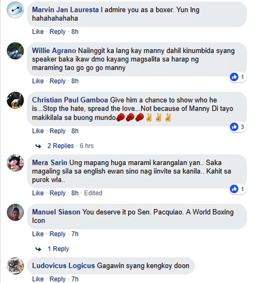View edit history via Edited label
The width and height of the screenshot is (265, 283).
93,193
